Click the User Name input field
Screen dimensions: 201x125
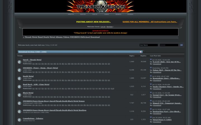[149, 45]
